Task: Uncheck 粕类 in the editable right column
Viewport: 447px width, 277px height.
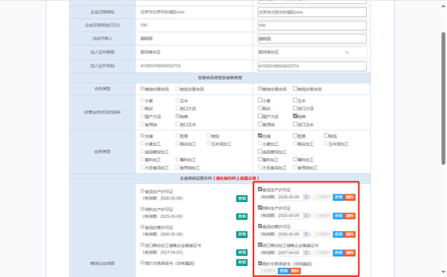Action: coord(295,116)
